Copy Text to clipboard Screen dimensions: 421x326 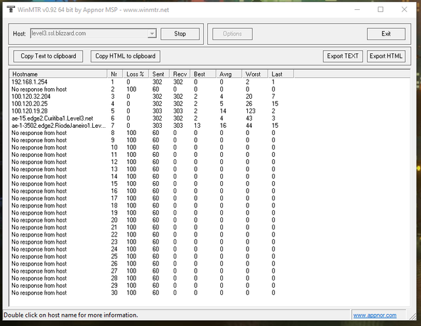pos(48,56)
